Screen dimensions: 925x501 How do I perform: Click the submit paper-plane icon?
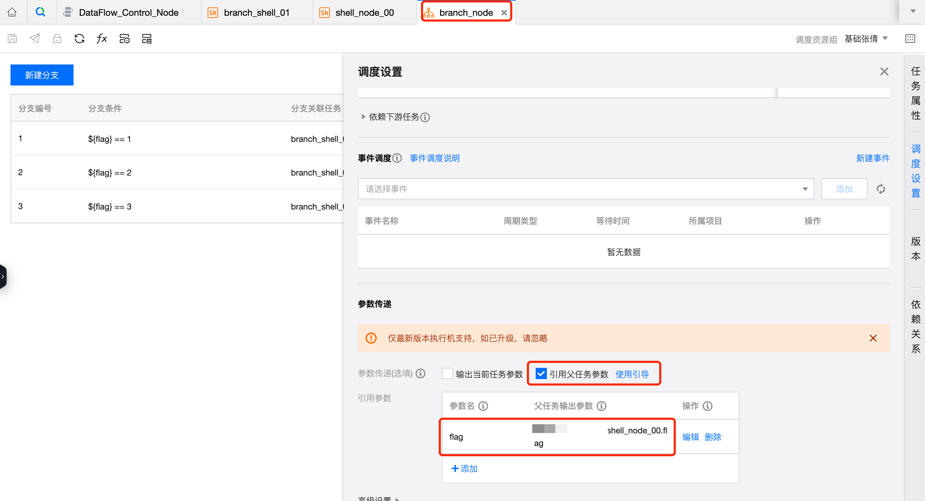(35, 39)
